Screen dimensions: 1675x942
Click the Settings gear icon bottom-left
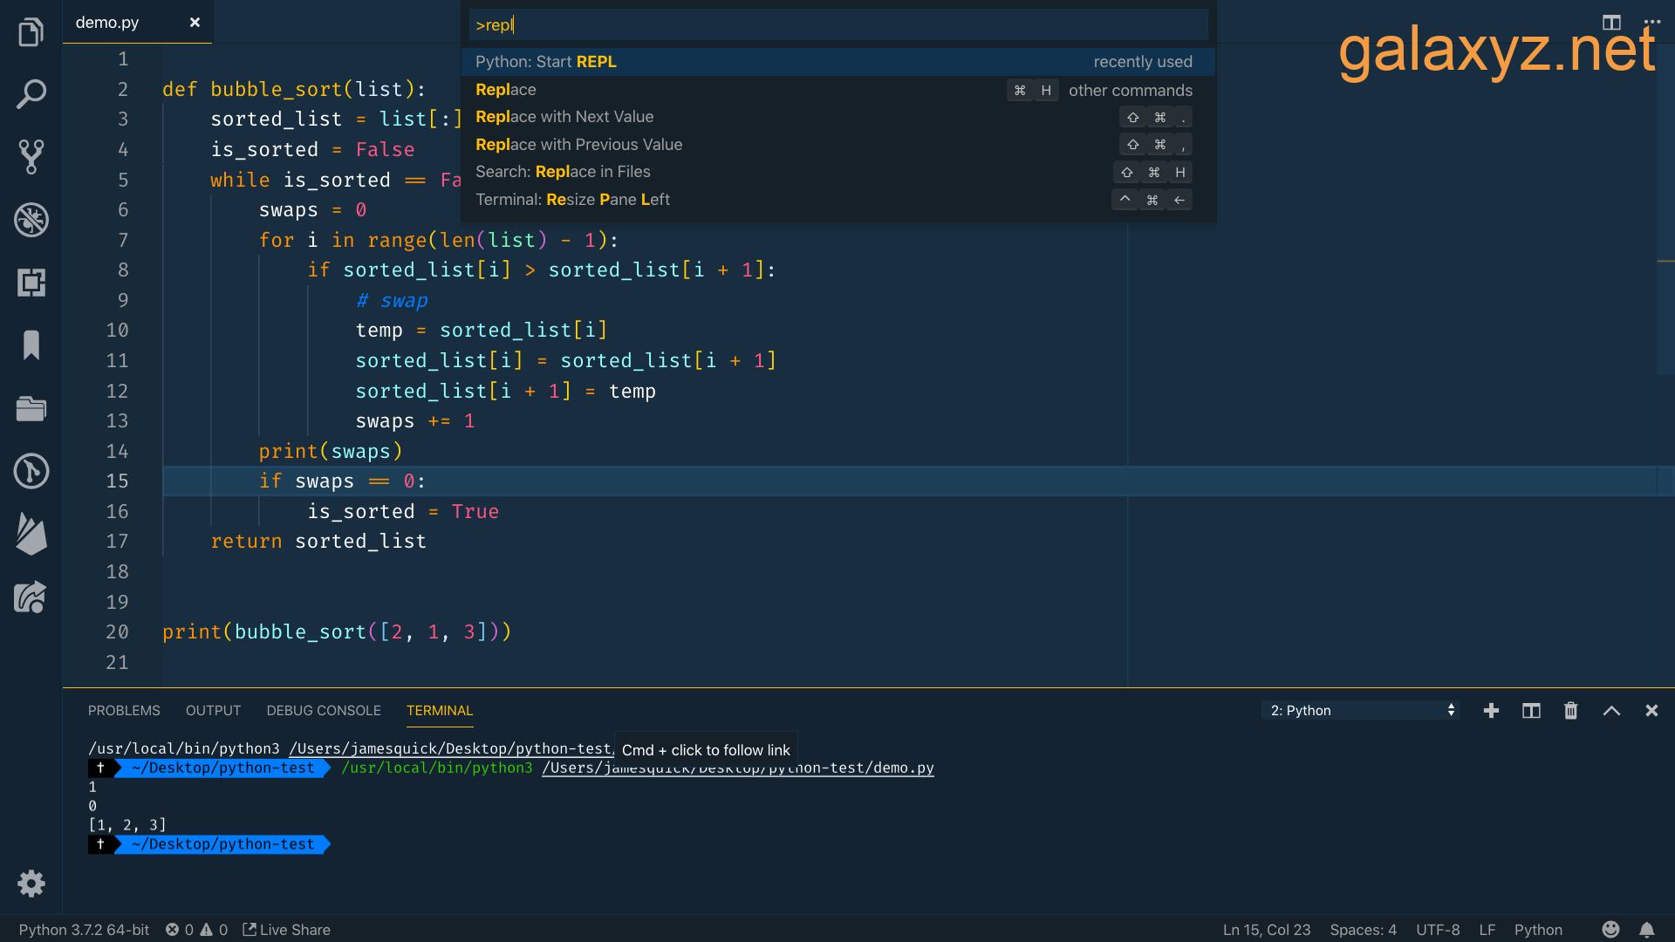click(31, 884)
